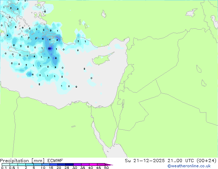
Task: Click the '45' legend scale label
Action: pos(98,168)
